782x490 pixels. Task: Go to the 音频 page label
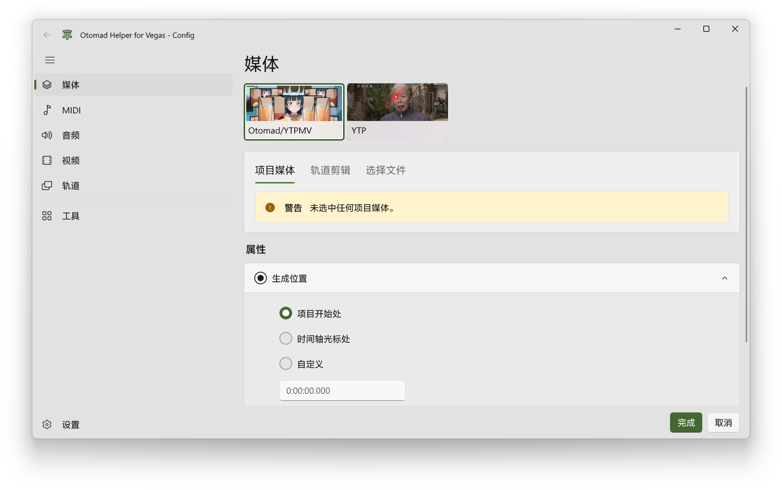point(71,135)
